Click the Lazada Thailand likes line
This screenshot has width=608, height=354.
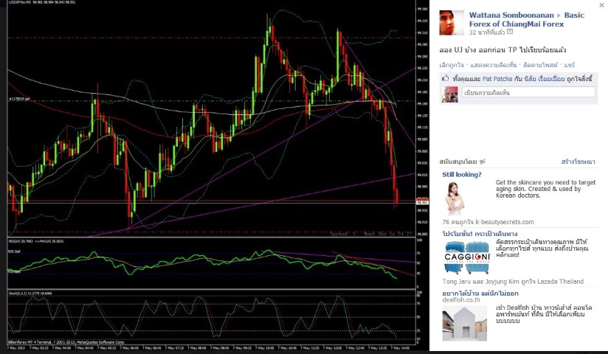pyautogui.click(x=513, y=282)
